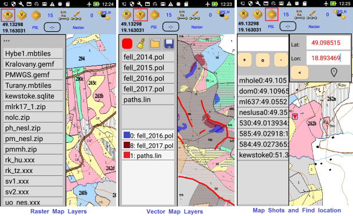Click the center crosshair button on Raster Map Layers screen
The width and height of the screenshot is (353, 216).
52,27
